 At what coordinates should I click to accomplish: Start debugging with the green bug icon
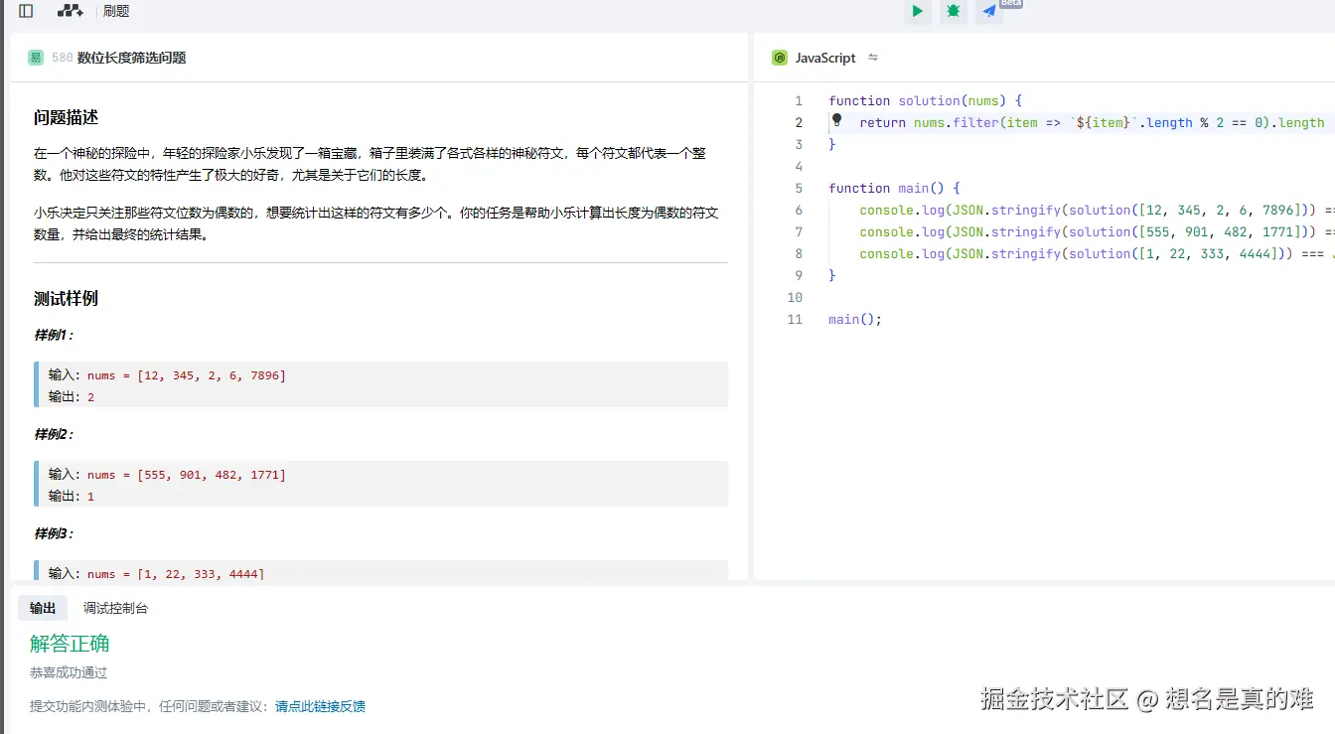point(953,12)
